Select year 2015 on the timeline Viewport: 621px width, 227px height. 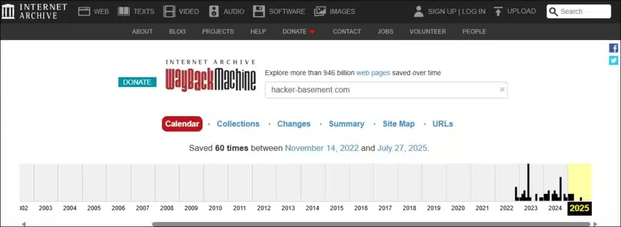point(337,208)
